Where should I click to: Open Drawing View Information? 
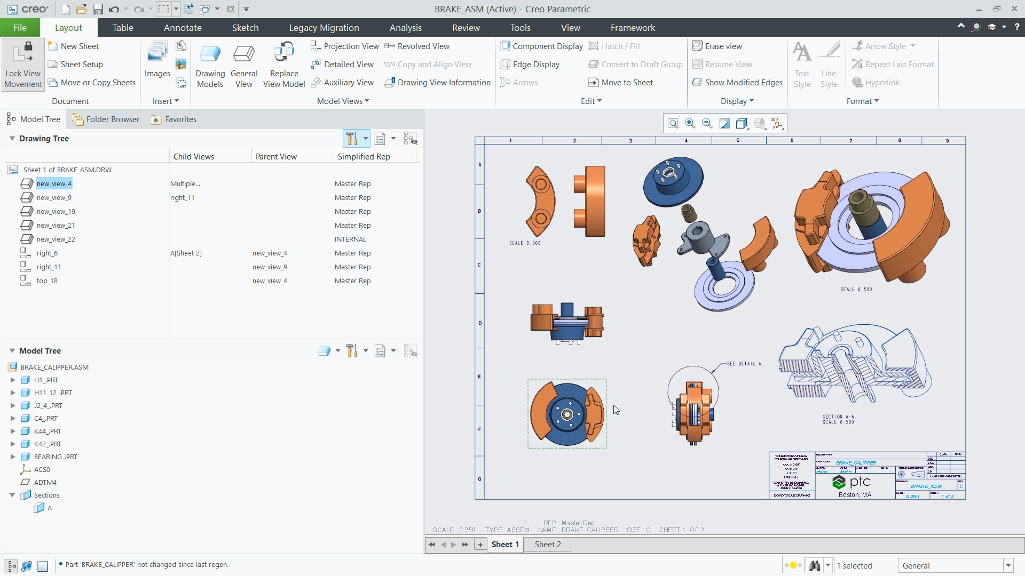tap(437, 83)
